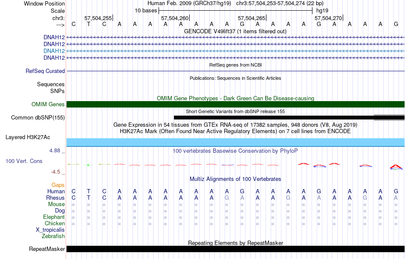This screenshot has width=405, height=259.
Task: Click the 4.88 conservation scale value
Action: click(x=55, y=151)
